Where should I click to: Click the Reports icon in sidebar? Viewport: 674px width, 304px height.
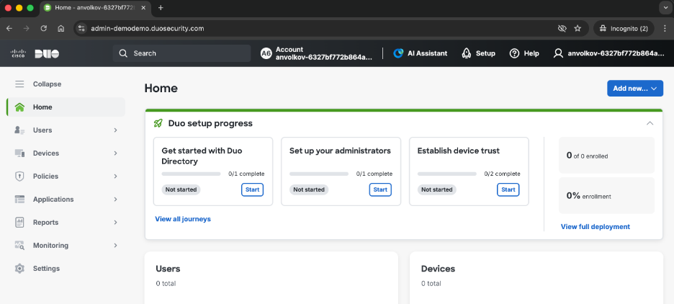pyautogui.click(x=19, y=223)
